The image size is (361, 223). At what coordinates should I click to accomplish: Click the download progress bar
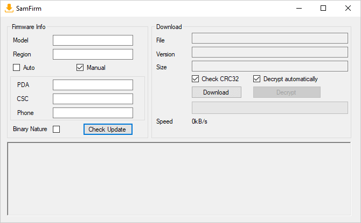pos(270,107)
